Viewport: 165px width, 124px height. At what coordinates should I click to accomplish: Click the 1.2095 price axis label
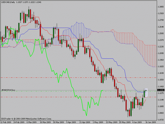(161, 53)
